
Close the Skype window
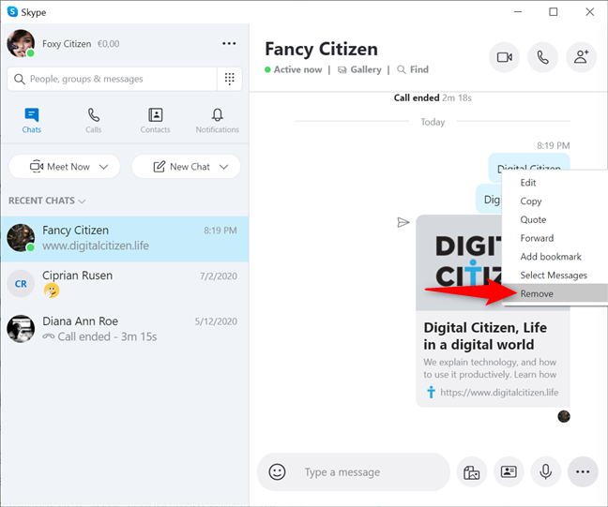click(590, 12)
